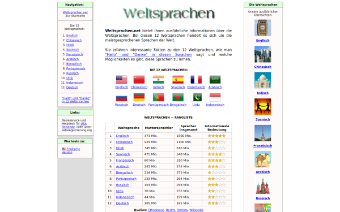The width and height of the screenshot is (340, 212).
Task: Click the Pakistan flag icon for Urdu
Action: coord(196,97)
